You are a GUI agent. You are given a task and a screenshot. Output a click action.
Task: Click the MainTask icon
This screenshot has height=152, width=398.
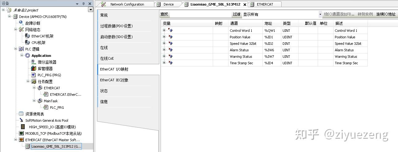(40, 101)
